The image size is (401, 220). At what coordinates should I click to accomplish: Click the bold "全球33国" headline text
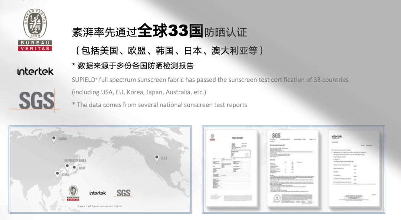170,32
